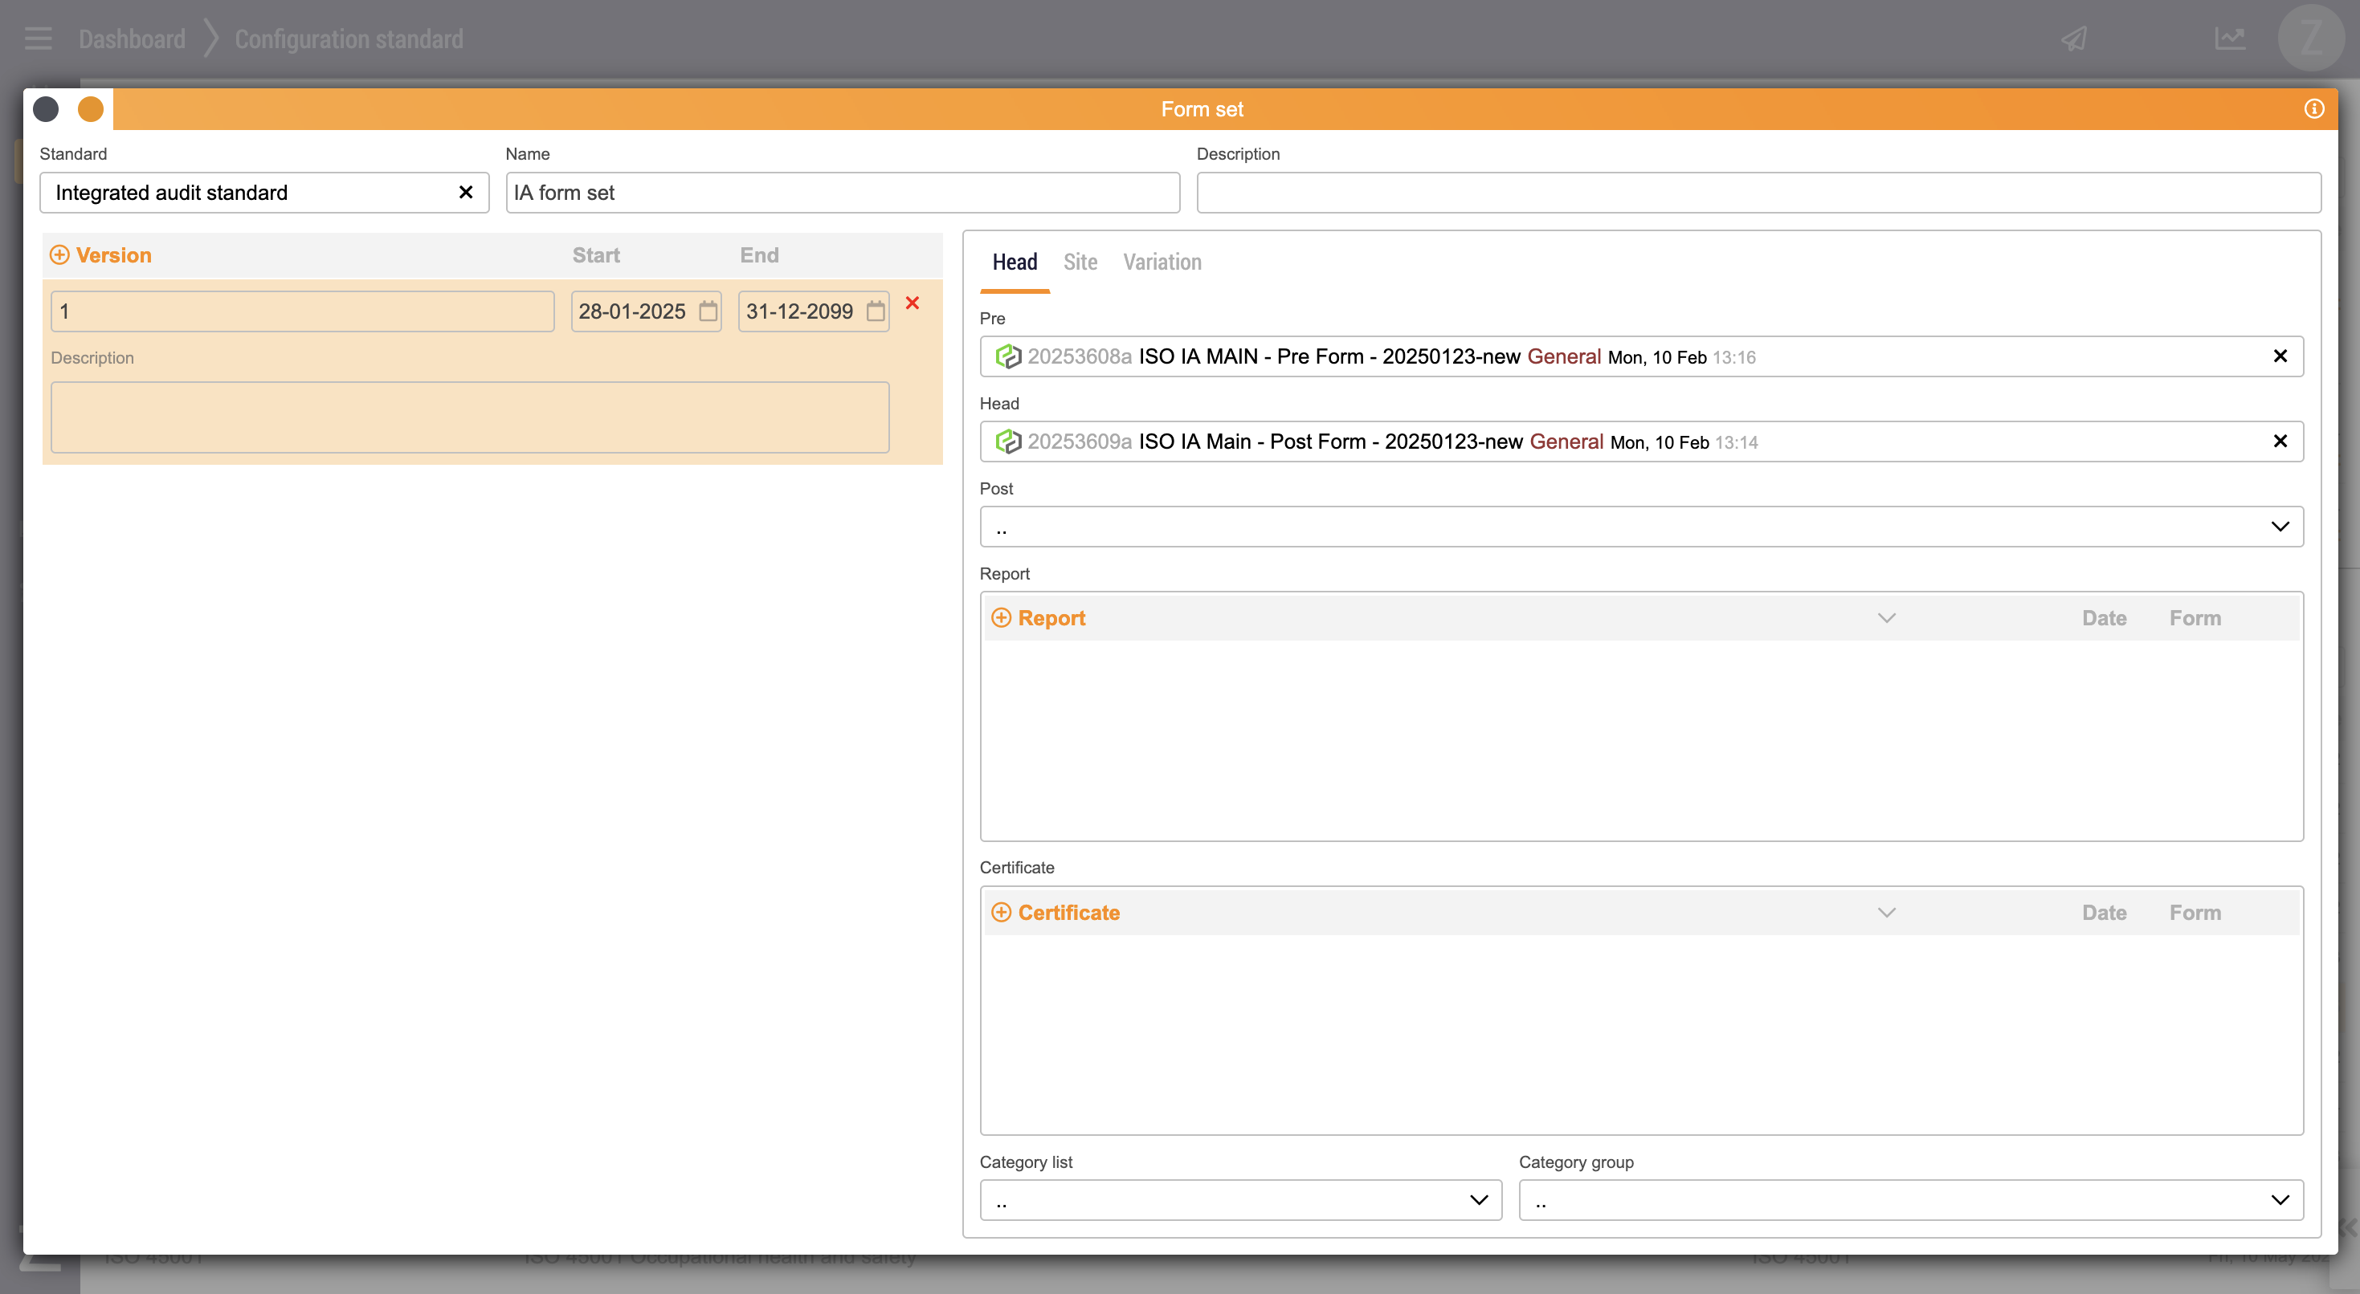2360x1294 pixels.
Task: Click the info icon in Form set header
Action: (2313, 109)
